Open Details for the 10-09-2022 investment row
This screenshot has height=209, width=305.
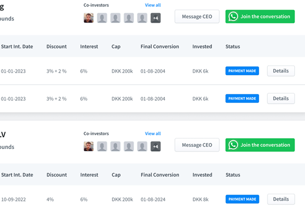click(x=281, y=199)
